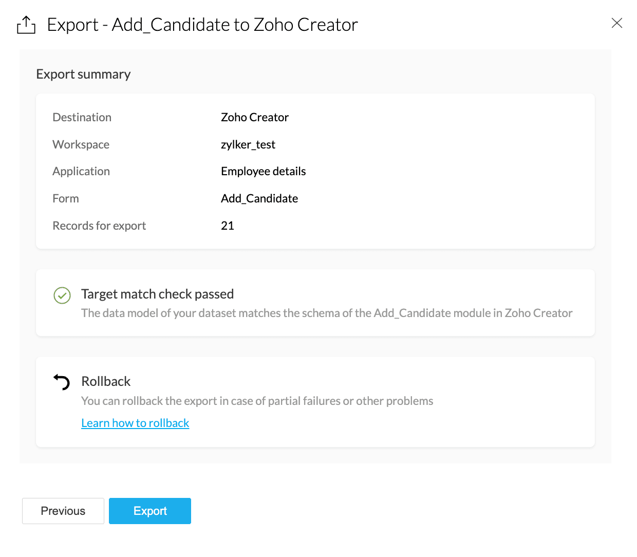
Task: Click the zylker_test workspace value
Action: [x=248, y=144]
